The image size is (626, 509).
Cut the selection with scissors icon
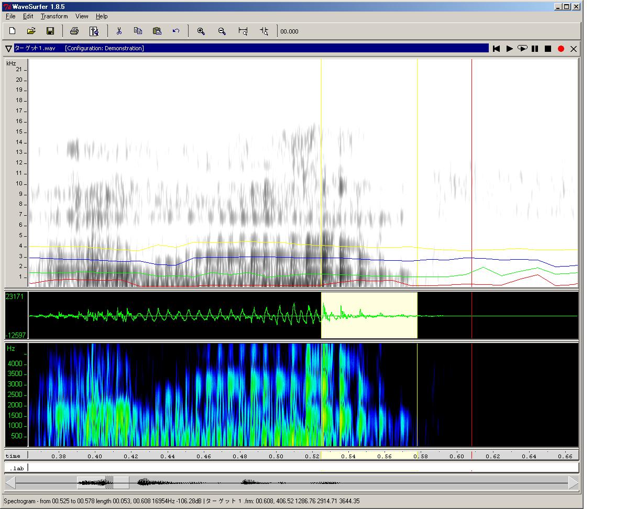[119, 31]
